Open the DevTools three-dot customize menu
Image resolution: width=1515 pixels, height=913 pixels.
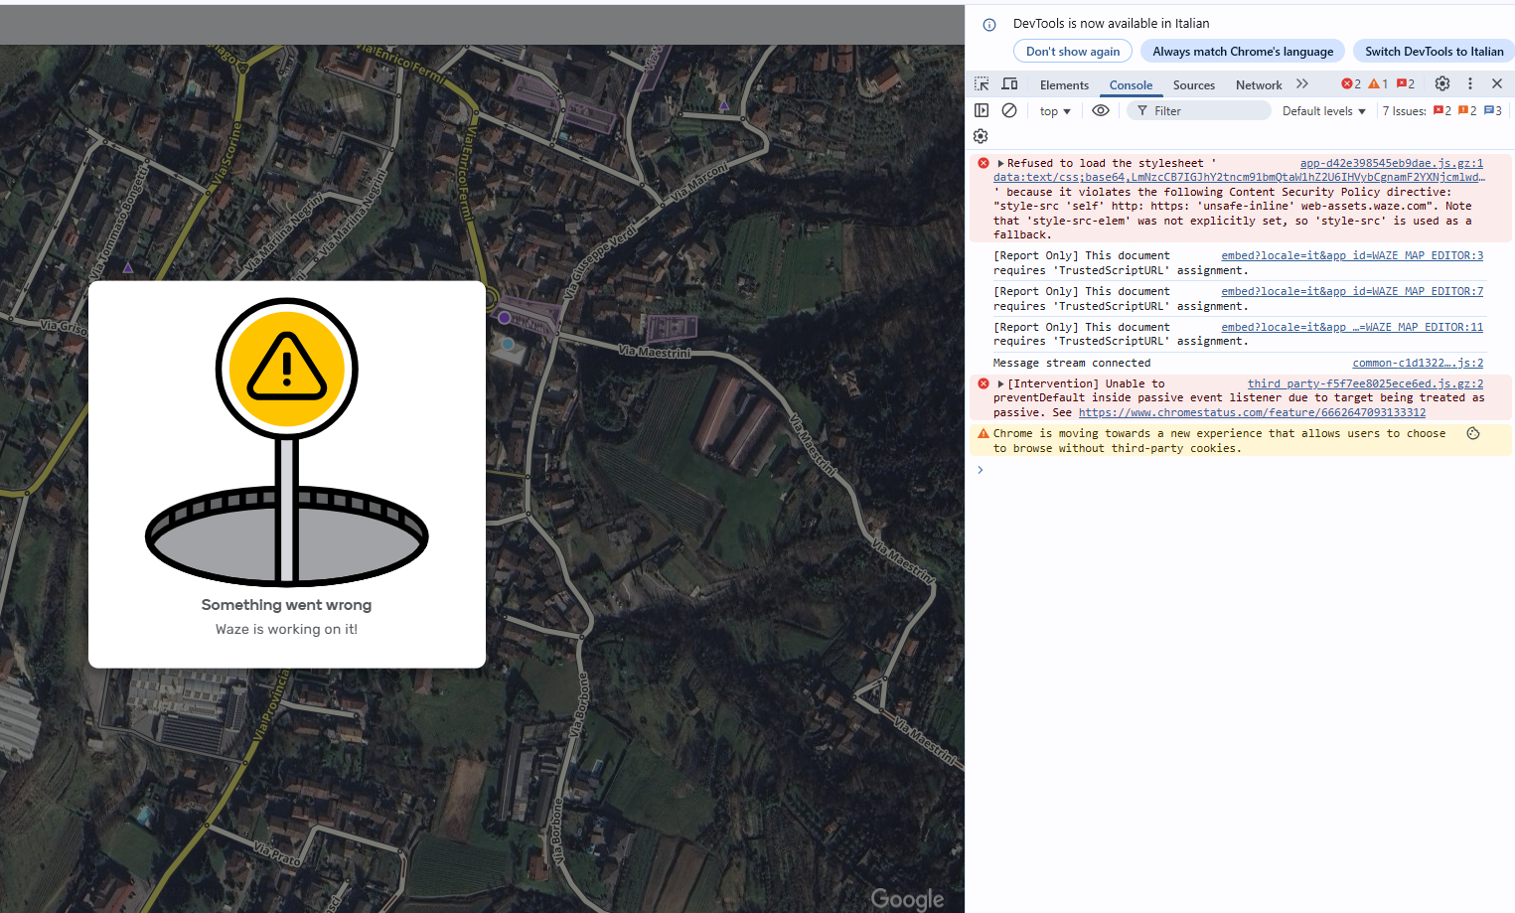[1470, 84]
